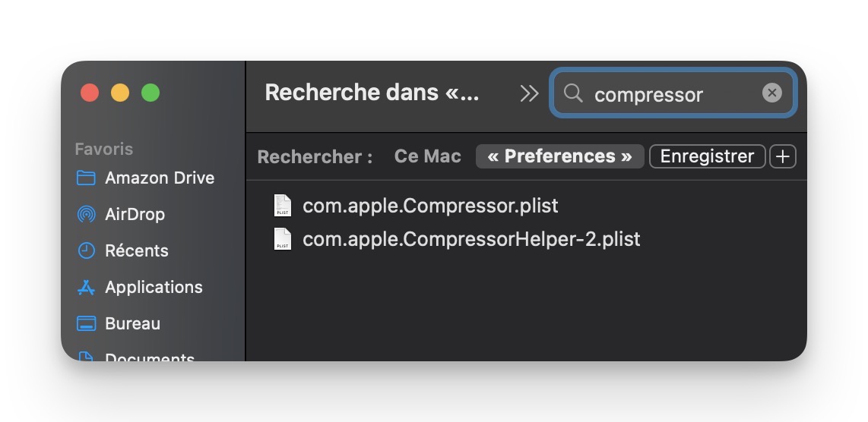Click the Applications sidebar icon

coord(87,288)
